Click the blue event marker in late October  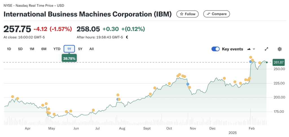tap(188, 84)
